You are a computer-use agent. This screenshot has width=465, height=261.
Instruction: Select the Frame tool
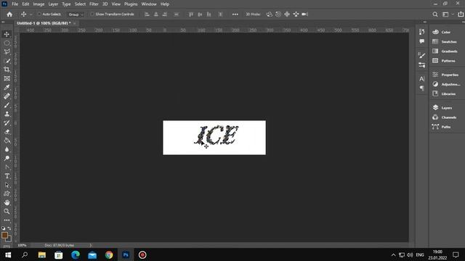coord(7,78)
